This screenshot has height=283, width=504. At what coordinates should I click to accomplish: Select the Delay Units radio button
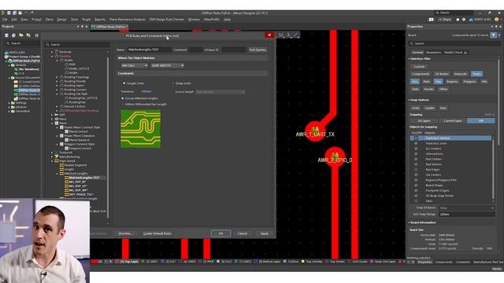(173, 83)
